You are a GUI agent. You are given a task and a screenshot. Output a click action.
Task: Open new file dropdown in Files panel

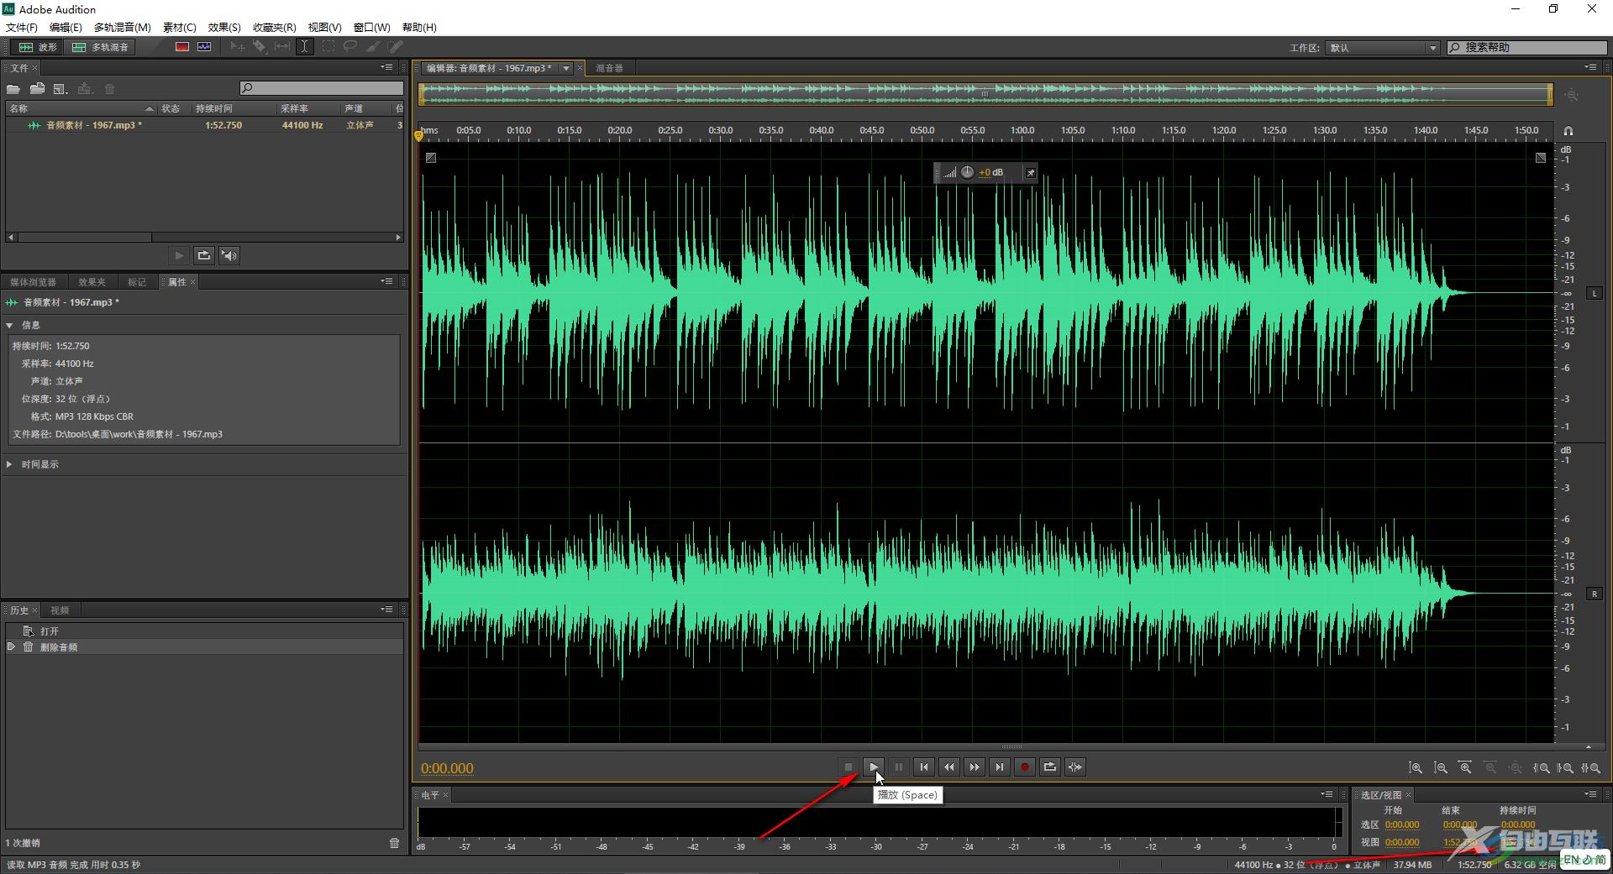pyautogui.click(x=60, y=88)
